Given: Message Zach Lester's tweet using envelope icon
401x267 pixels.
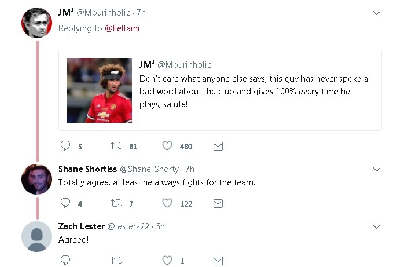Looking at the screenshot, I should coord(218,261).
